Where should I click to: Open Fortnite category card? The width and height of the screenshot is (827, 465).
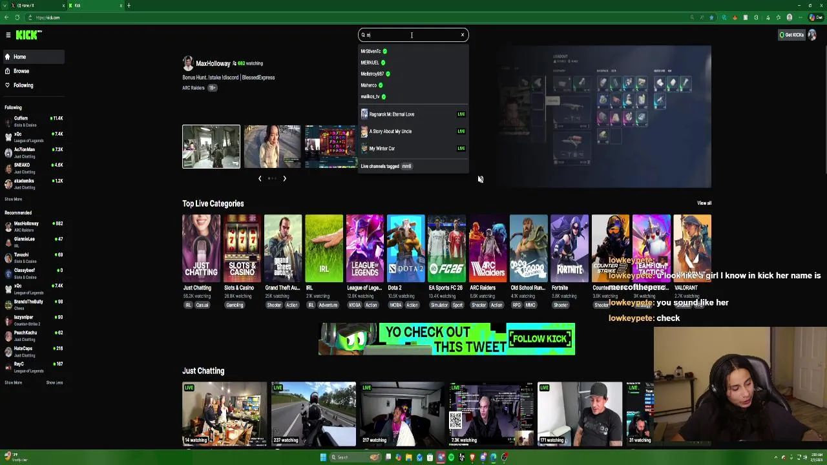coord(569,249)
